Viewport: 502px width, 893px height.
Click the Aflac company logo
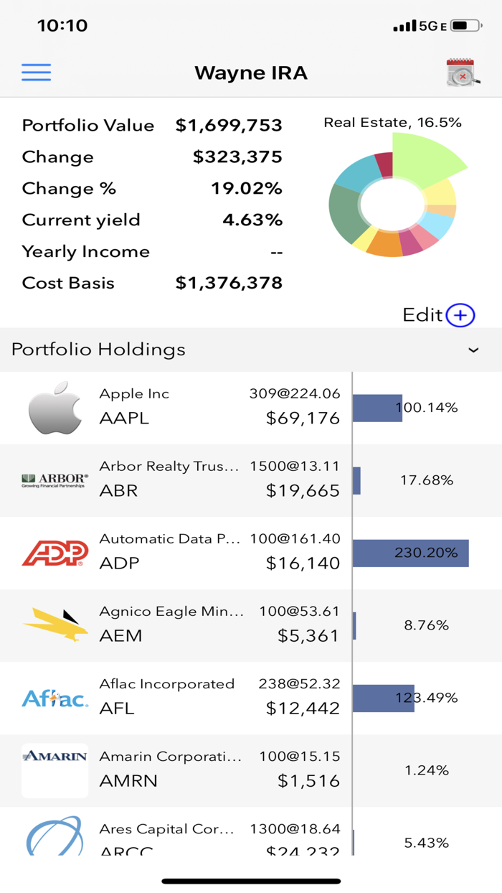(55, 697)
